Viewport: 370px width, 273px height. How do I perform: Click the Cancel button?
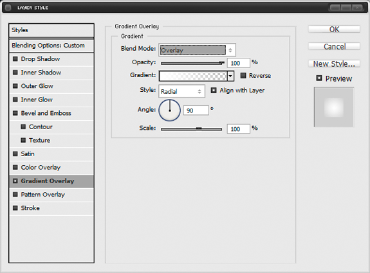click(334, 46)
